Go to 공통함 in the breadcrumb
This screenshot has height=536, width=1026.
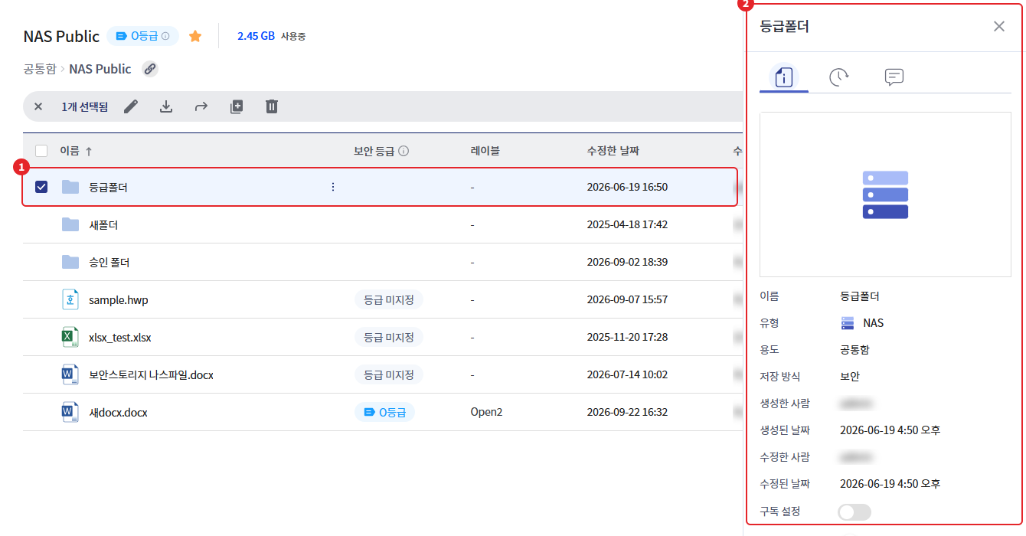pos(40,69)
